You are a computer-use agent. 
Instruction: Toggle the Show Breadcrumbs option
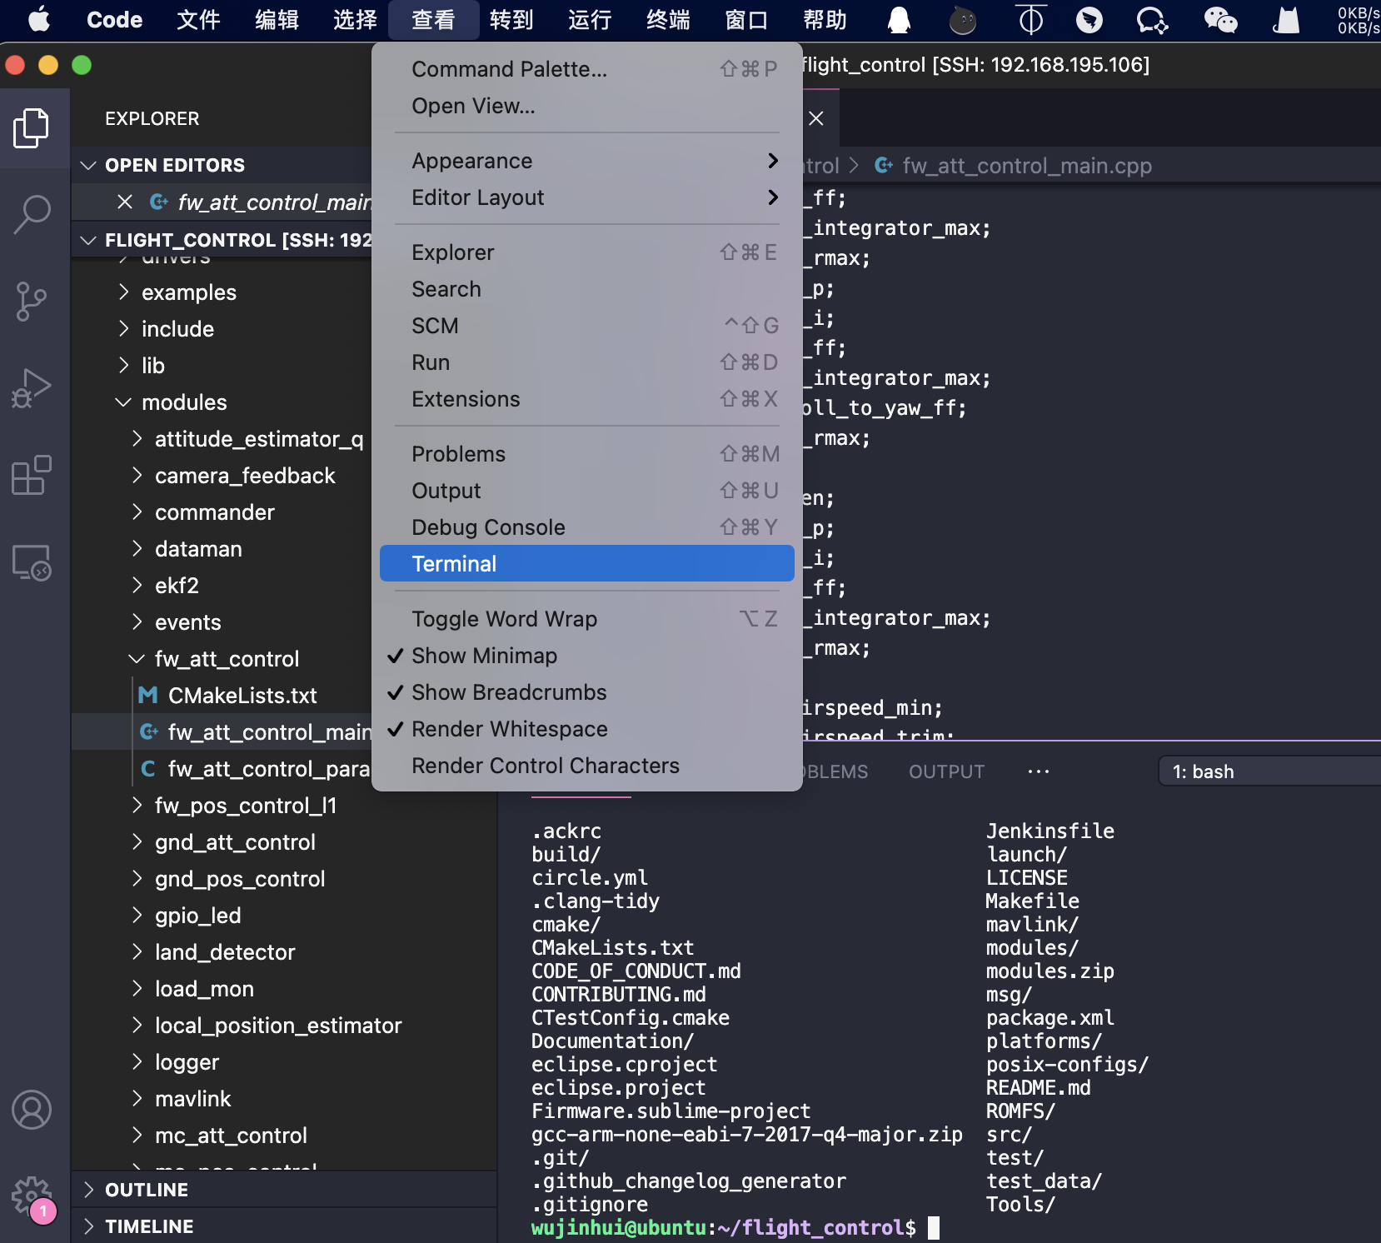coord(509,692)
